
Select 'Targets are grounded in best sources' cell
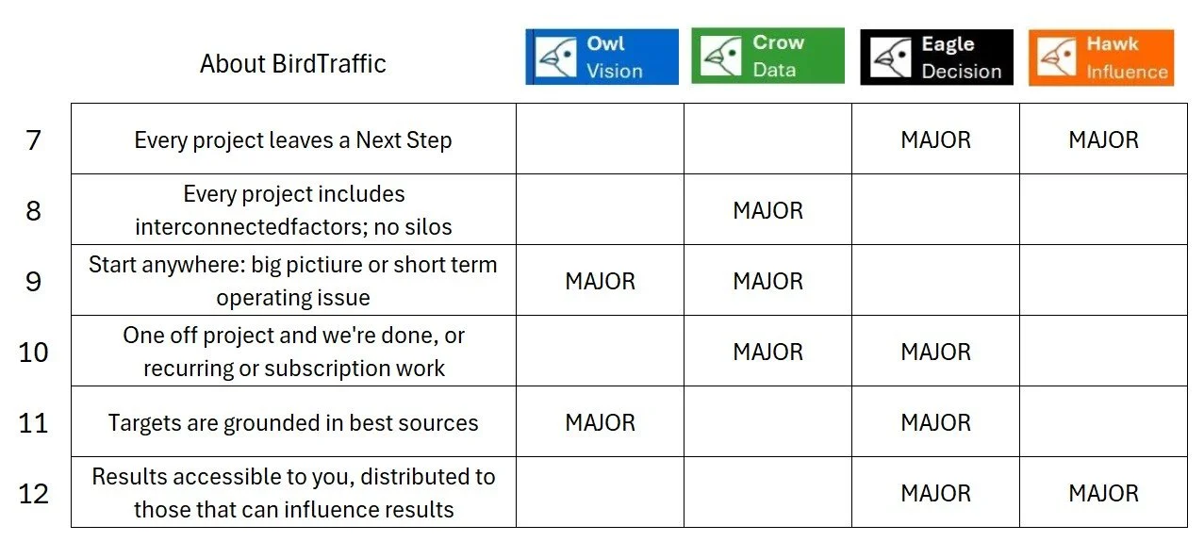(293, 422)
